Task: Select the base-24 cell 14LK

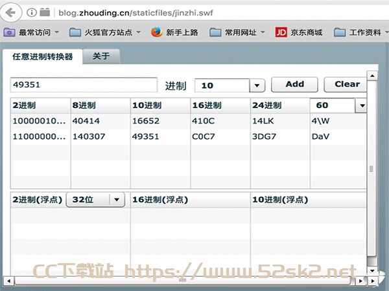Action: pos(280,121)
